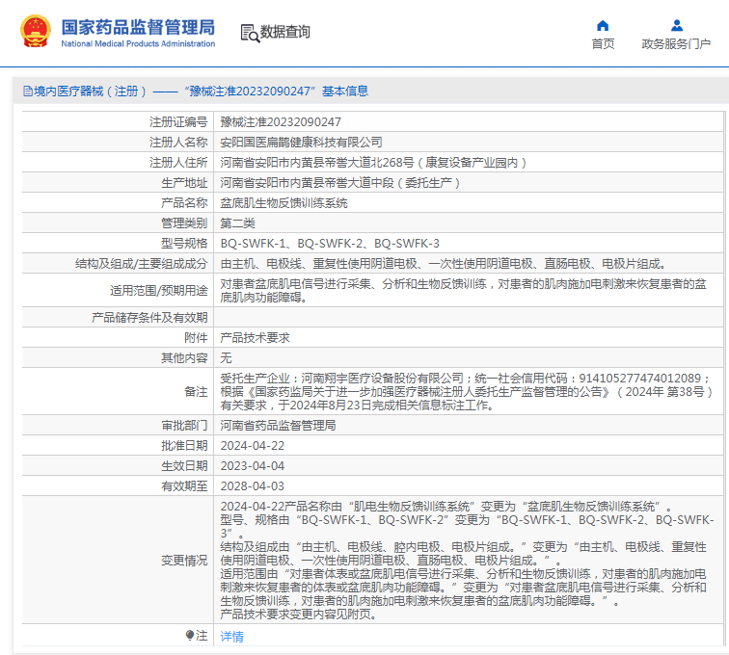
Task: Select 河南省药品监督管理局 approval department
Action: [278, 426]
